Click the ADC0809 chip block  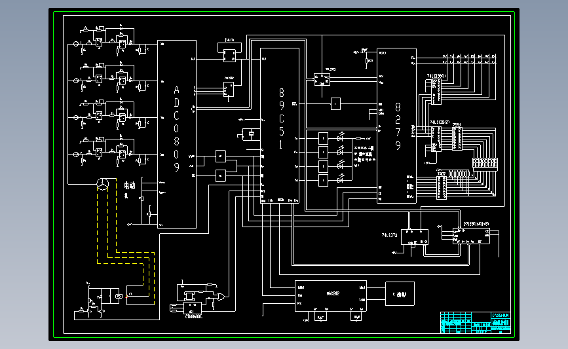click(177, 134)
